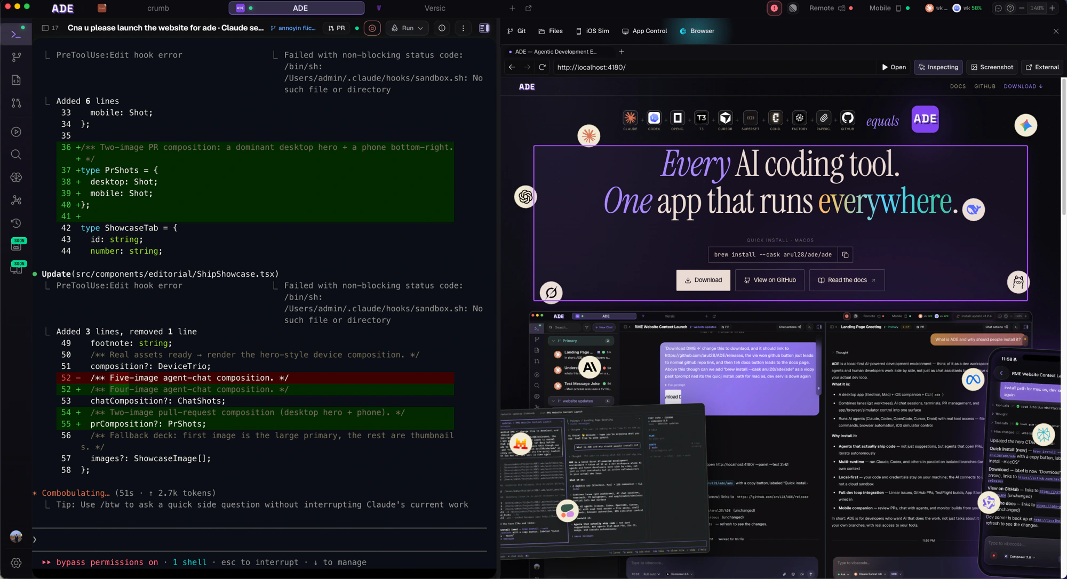Toggle the session list sidebar showing 17
1067x579 pixels.
coord(50,28)
